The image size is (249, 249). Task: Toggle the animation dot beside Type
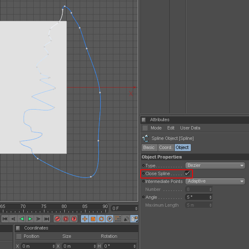click(x=143, y=166)
